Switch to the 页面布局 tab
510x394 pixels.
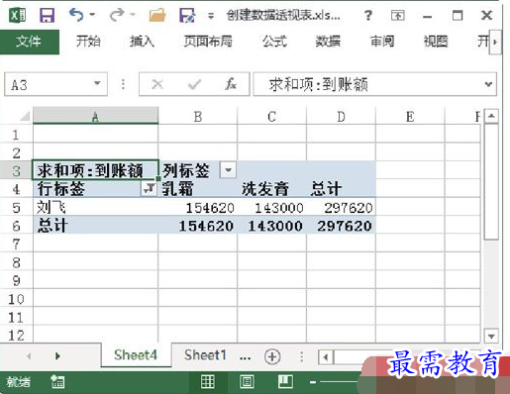[x=208, y=42]
